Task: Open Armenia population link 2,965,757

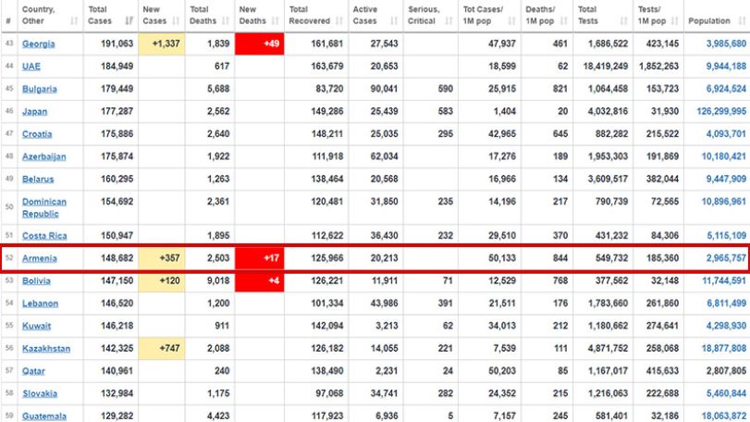Action: click(726, 258)
